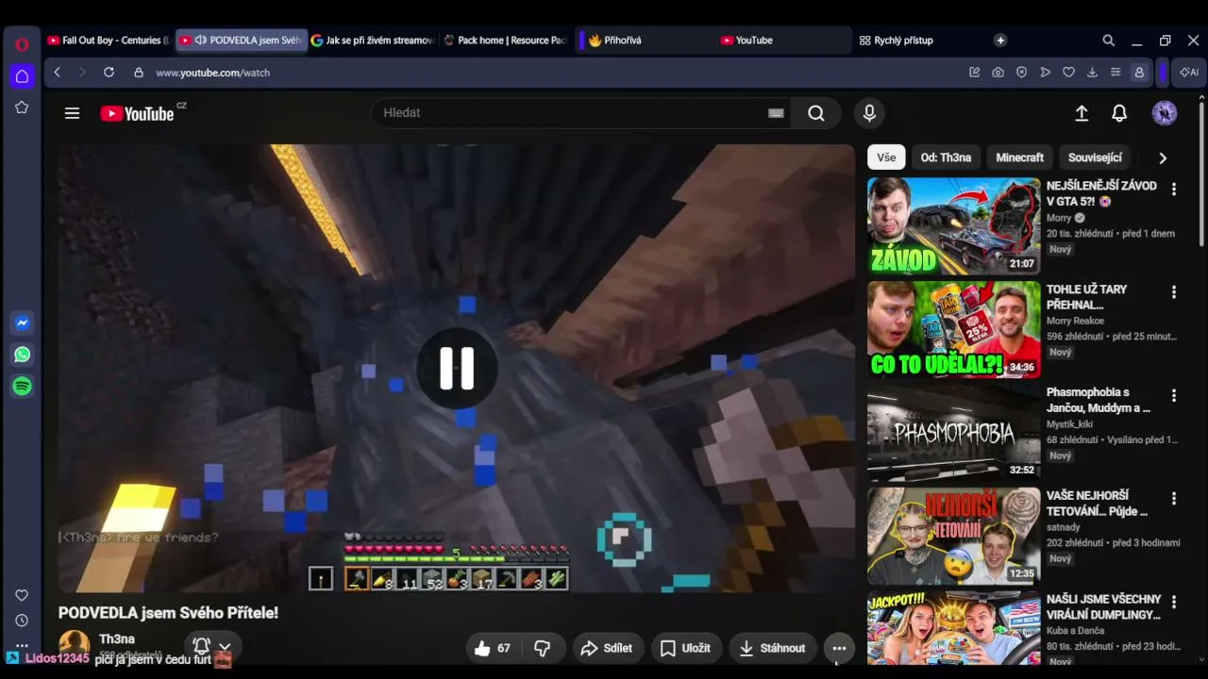Open the YouTube account avatar menu

(x=1165, y=113)
